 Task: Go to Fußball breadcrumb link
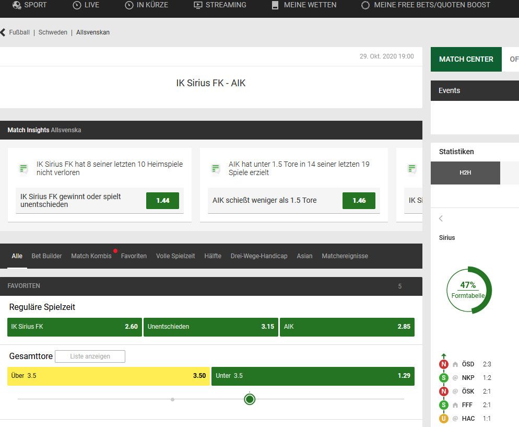[x=19, y=32]
